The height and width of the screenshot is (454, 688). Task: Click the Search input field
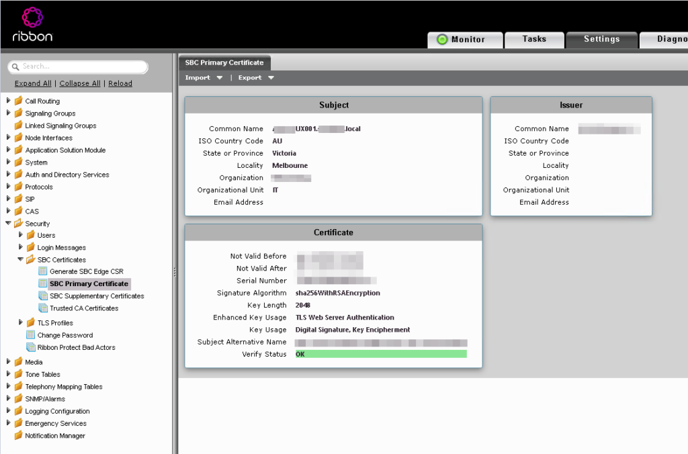point(78,66)
